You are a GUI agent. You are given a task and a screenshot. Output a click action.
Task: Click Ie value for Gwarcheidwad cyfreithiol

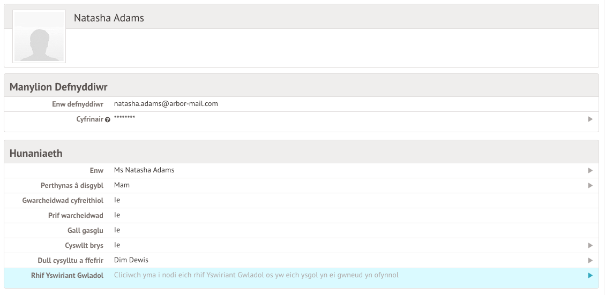(117, 200)
